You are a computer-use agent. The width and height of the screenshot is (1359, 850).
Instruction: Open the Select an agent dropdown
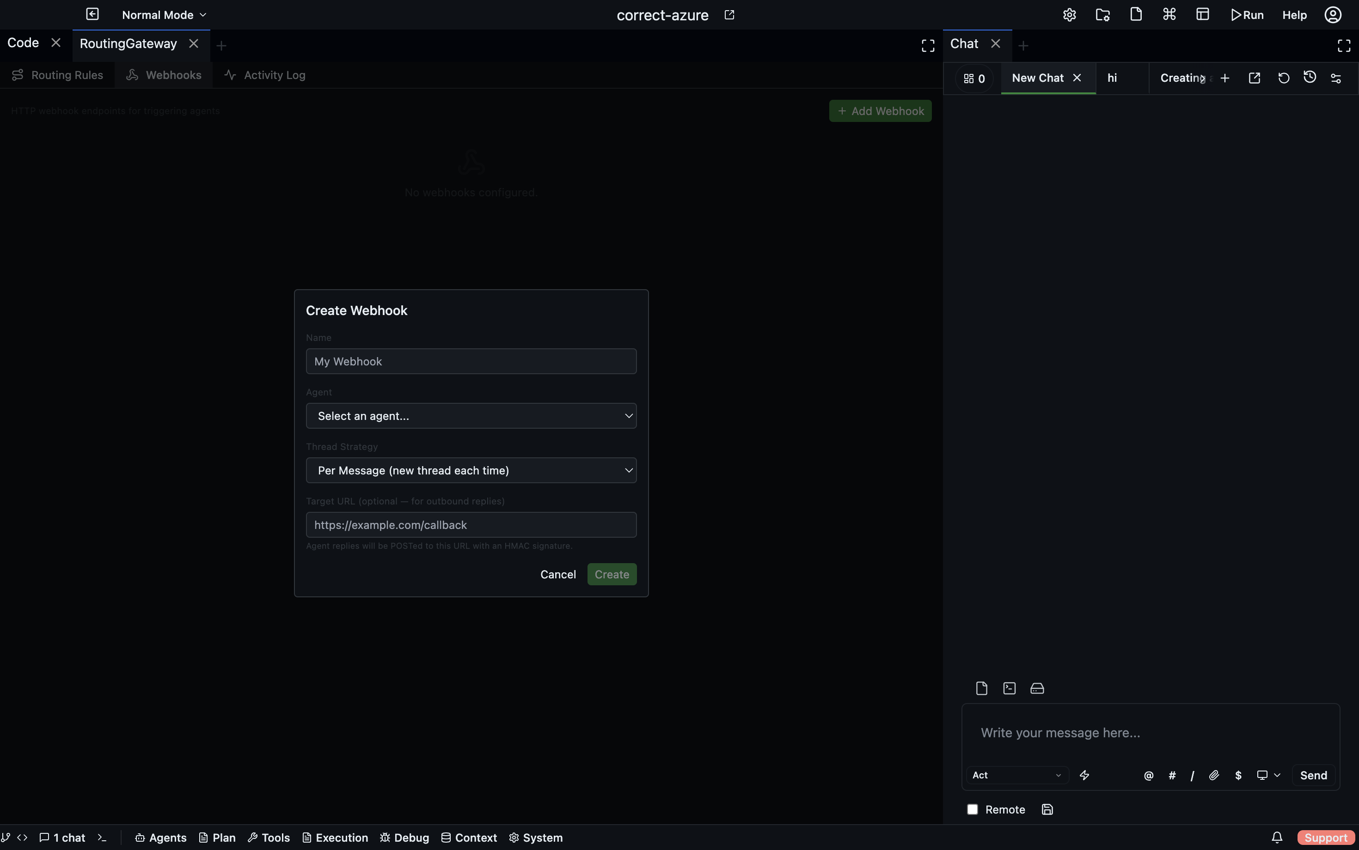point(471,416)
